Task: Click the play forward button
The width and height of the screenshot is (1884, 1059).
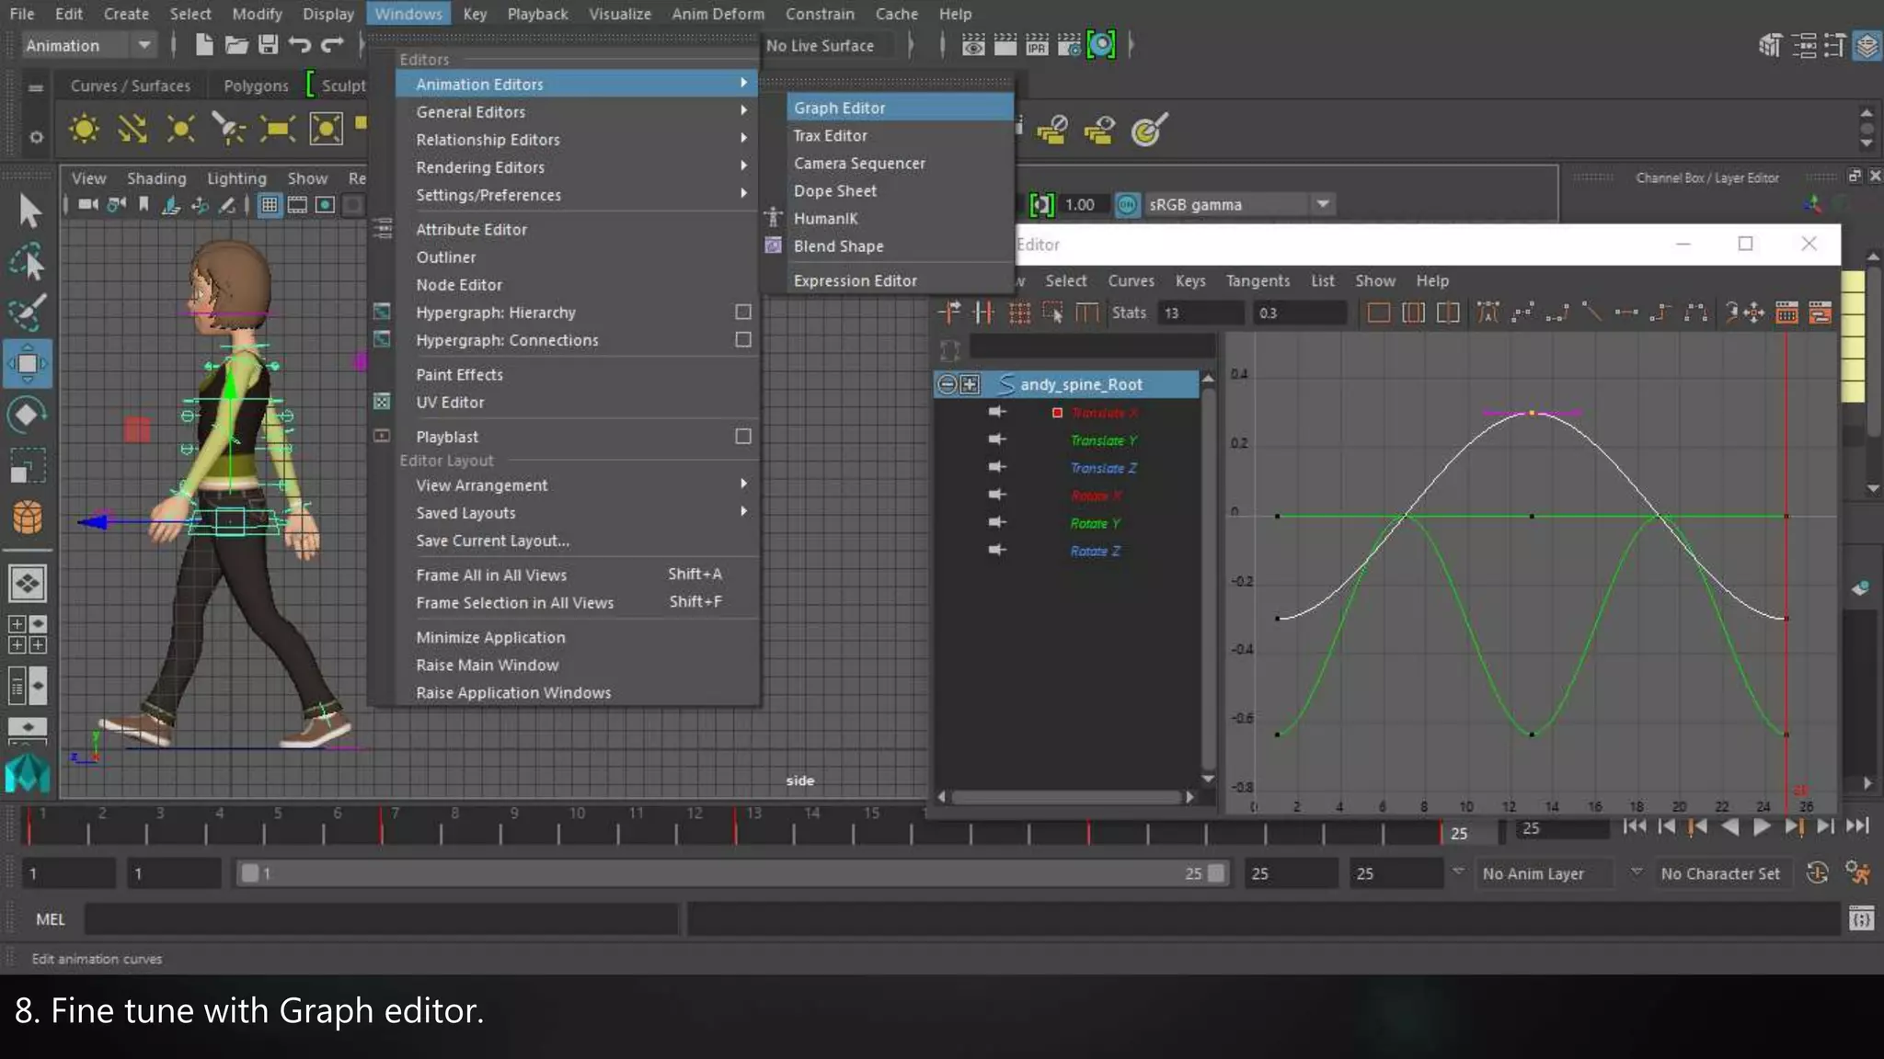Action: [1761, 826]
